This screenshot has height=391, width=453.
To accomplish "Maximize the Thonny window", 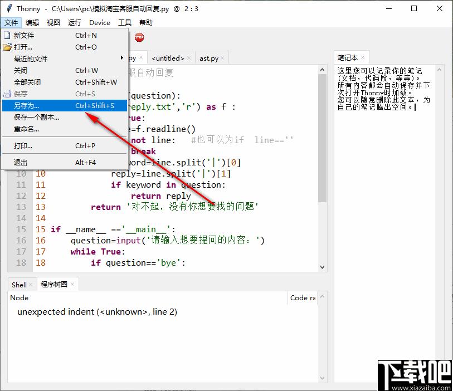I will coord(414,8).
